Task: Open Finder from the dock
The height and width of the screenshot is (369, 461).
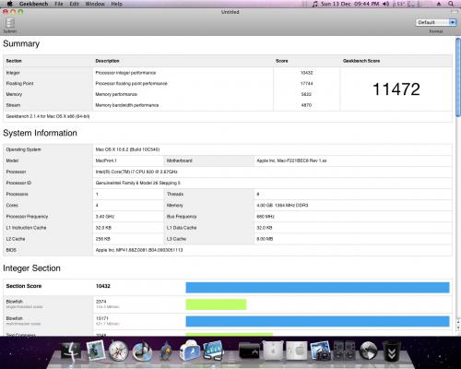Action: pos(70,351)
